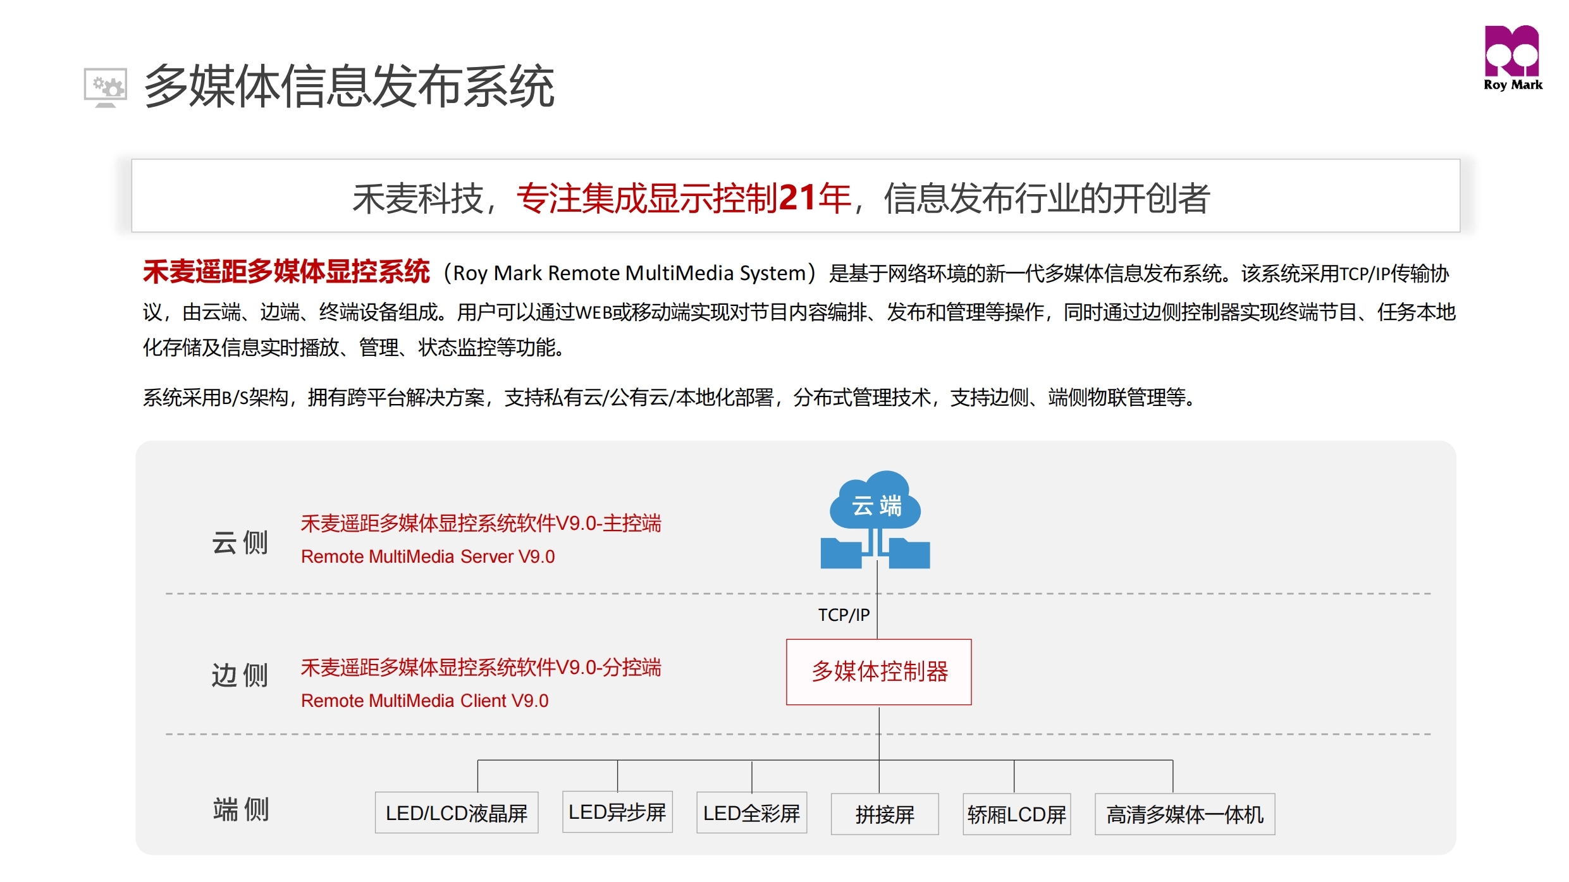
Task: Click the 轿厢LCD屏 box
Action: [x=1016, y=814]
